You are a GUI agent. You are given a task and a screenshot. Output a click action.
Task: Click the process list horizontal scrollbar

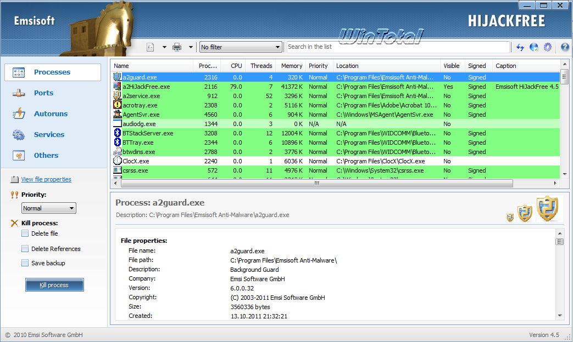click(316, 184)
